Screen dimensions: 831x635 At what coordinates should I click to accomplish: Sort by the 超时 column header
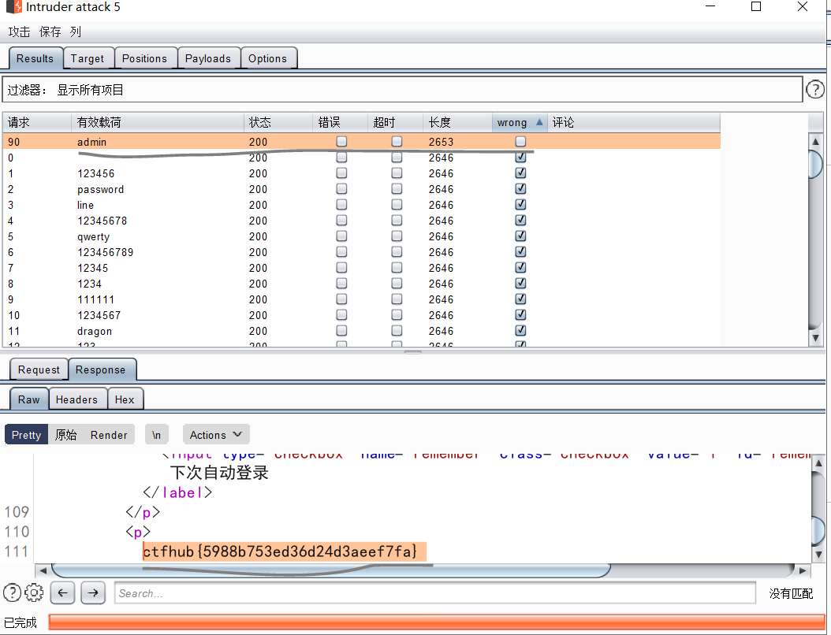click(x=395, y=122)
